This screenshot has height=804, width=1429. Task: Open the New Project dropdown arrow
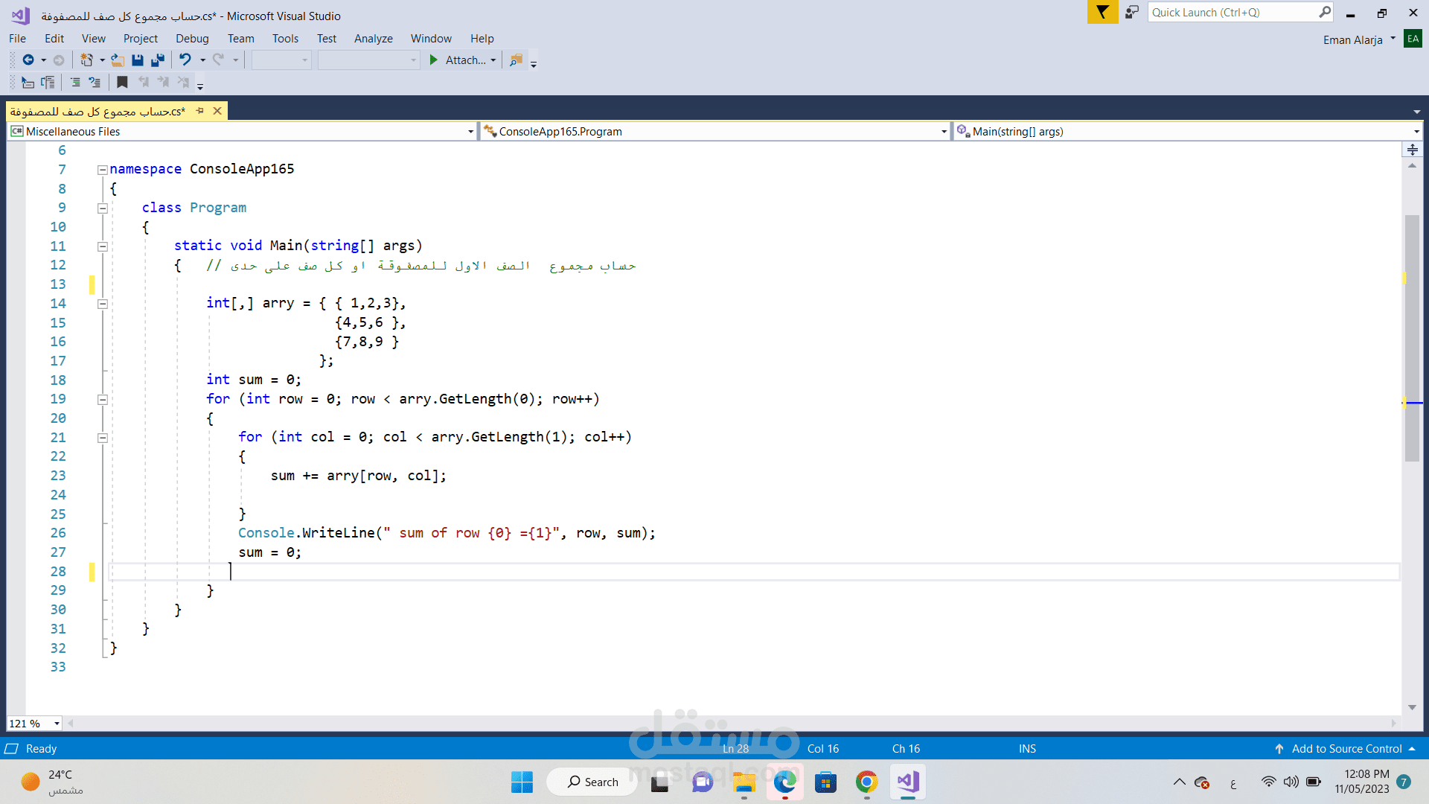tap(102, 60)
